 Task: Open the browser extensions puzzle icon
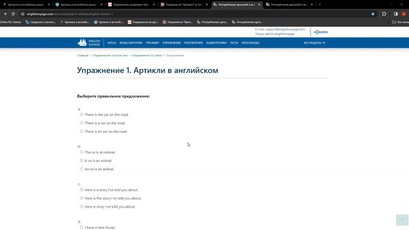(x=384, y=14)
